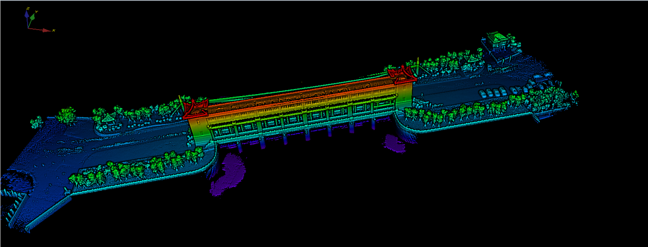The image size is (648, 247).
Task: Select the large purple point cluster below the bridge
Action: [x=229, y=175]
